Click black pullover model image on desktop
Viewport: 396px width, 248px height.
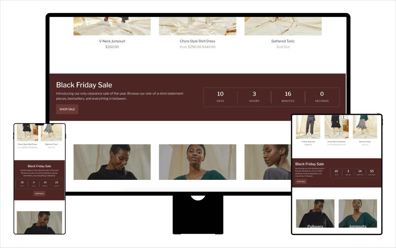[112, 162]
